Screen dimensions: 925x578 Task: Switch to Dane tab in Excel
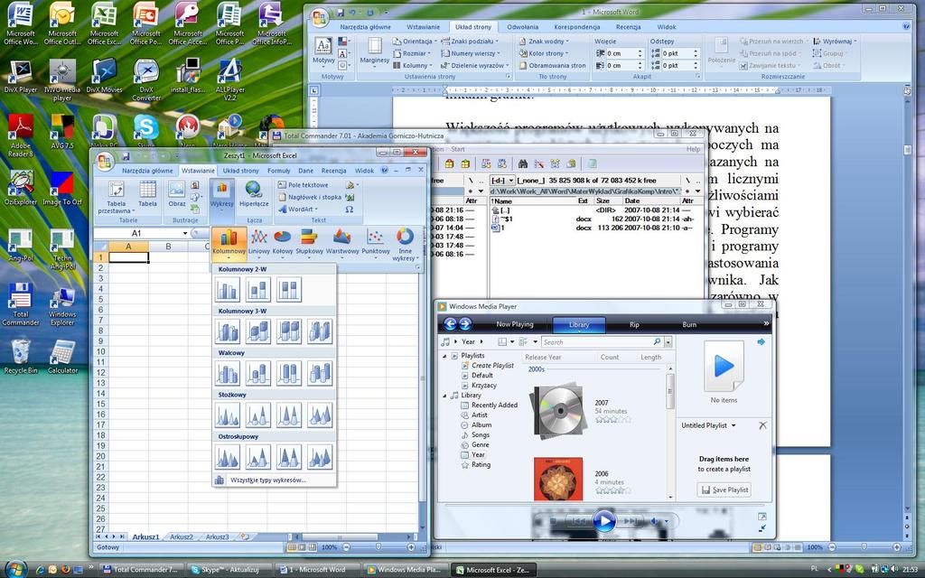305,171
